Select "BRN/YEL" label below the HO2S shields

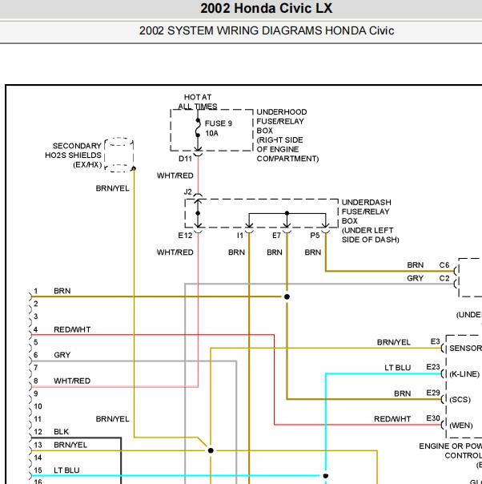(113, 188)
